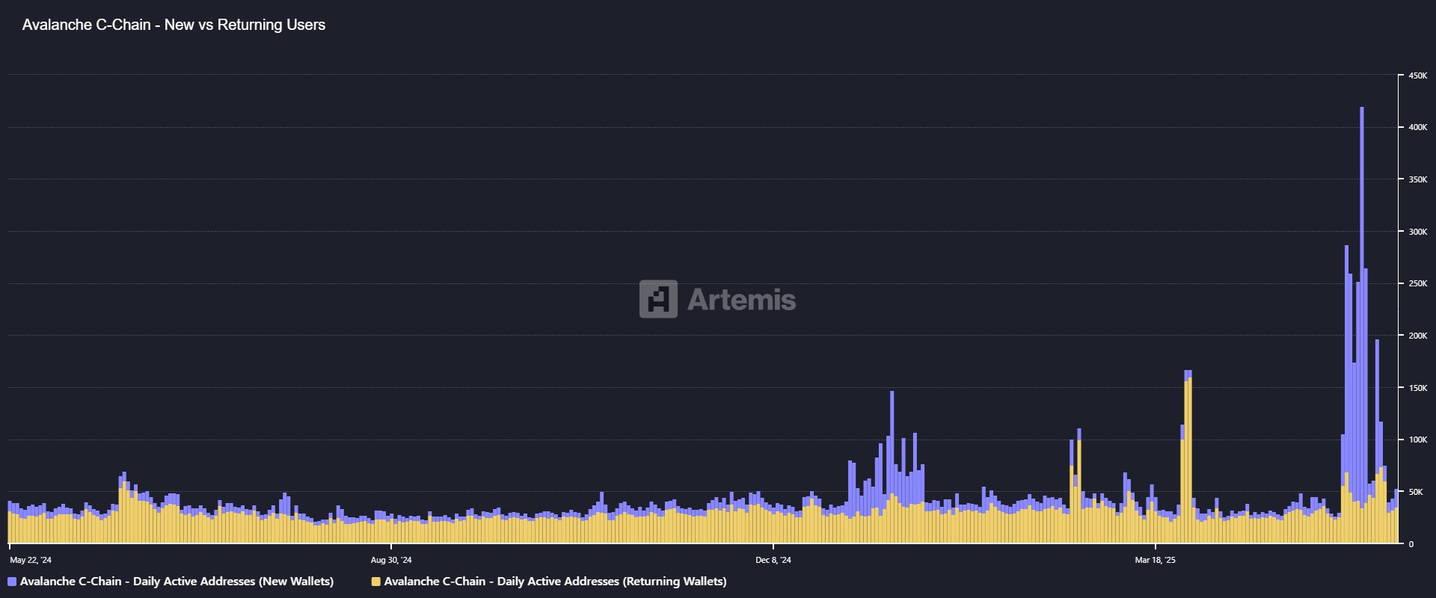The height and width of the screenshot is (598, 1436).
Task: Click the purple spike peaking near 145K
Action: click(892, 441)
